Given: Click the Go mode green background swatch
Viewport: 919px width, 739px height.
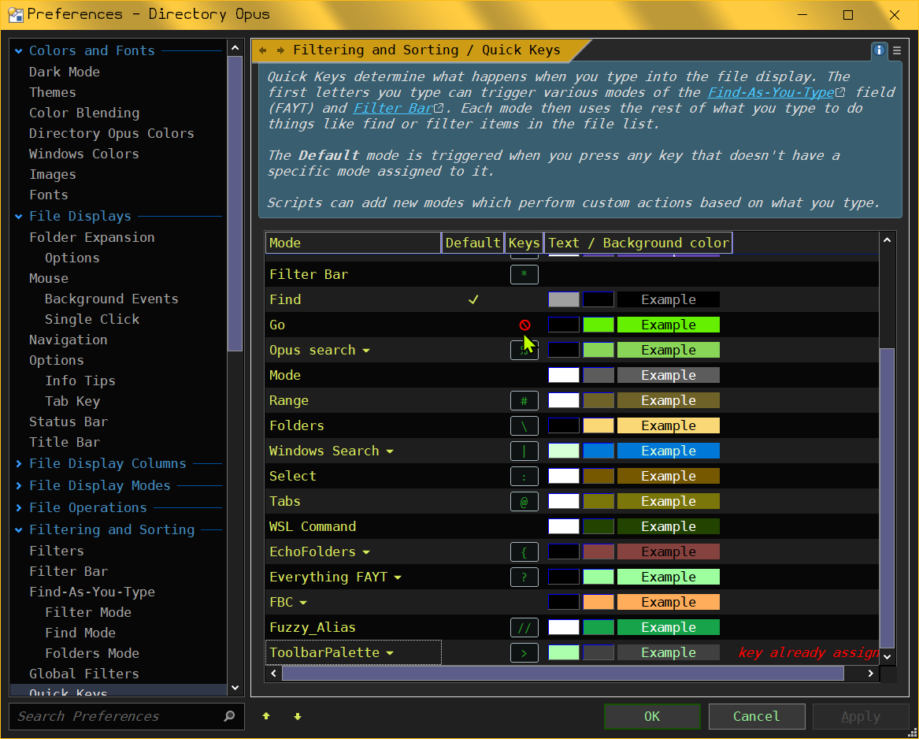Looking at the screenshot, I should [598, 325].
